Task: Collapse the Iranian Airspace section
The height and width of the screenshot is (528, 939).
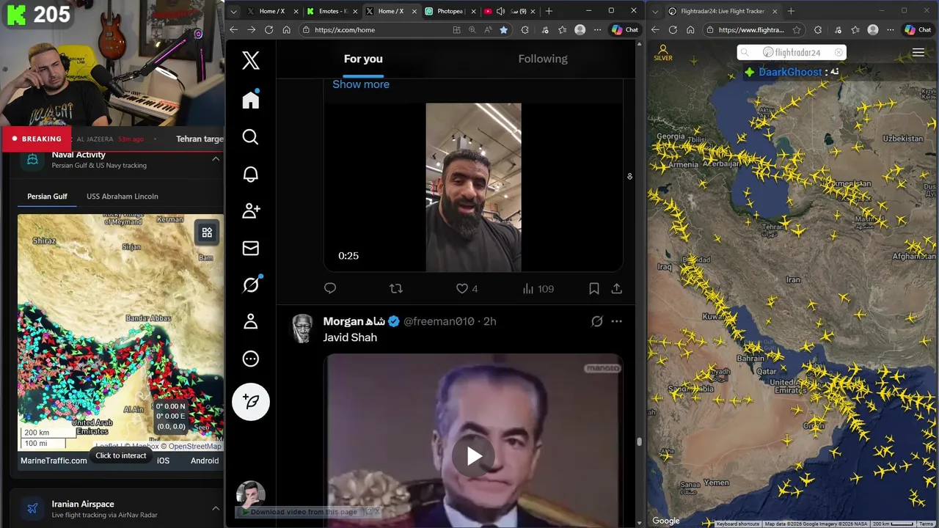Action: tap(216, 508)
